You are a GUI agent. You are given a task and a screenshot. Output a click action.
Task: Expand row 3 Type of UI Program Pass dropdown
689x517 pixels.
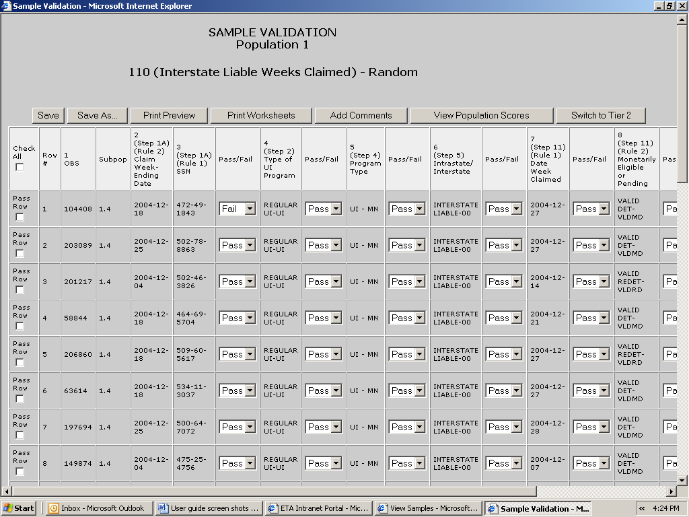(x=324, y=282)
